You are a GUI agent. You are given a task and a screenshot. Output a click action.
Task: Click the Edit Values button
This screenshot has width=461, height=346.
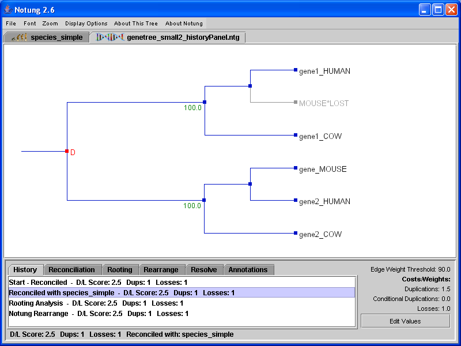click(x=405, y=321)
